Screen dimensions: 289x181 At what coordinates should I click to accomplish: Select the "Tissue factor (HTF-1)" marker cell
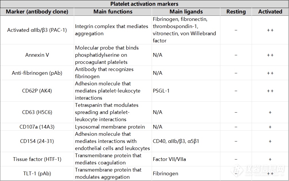pos(37,159)
